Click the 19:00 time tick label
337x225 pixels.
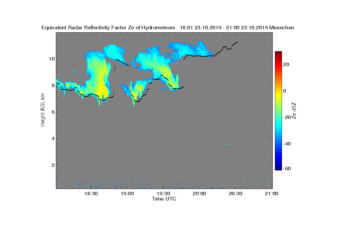click(x=127, y=193)
